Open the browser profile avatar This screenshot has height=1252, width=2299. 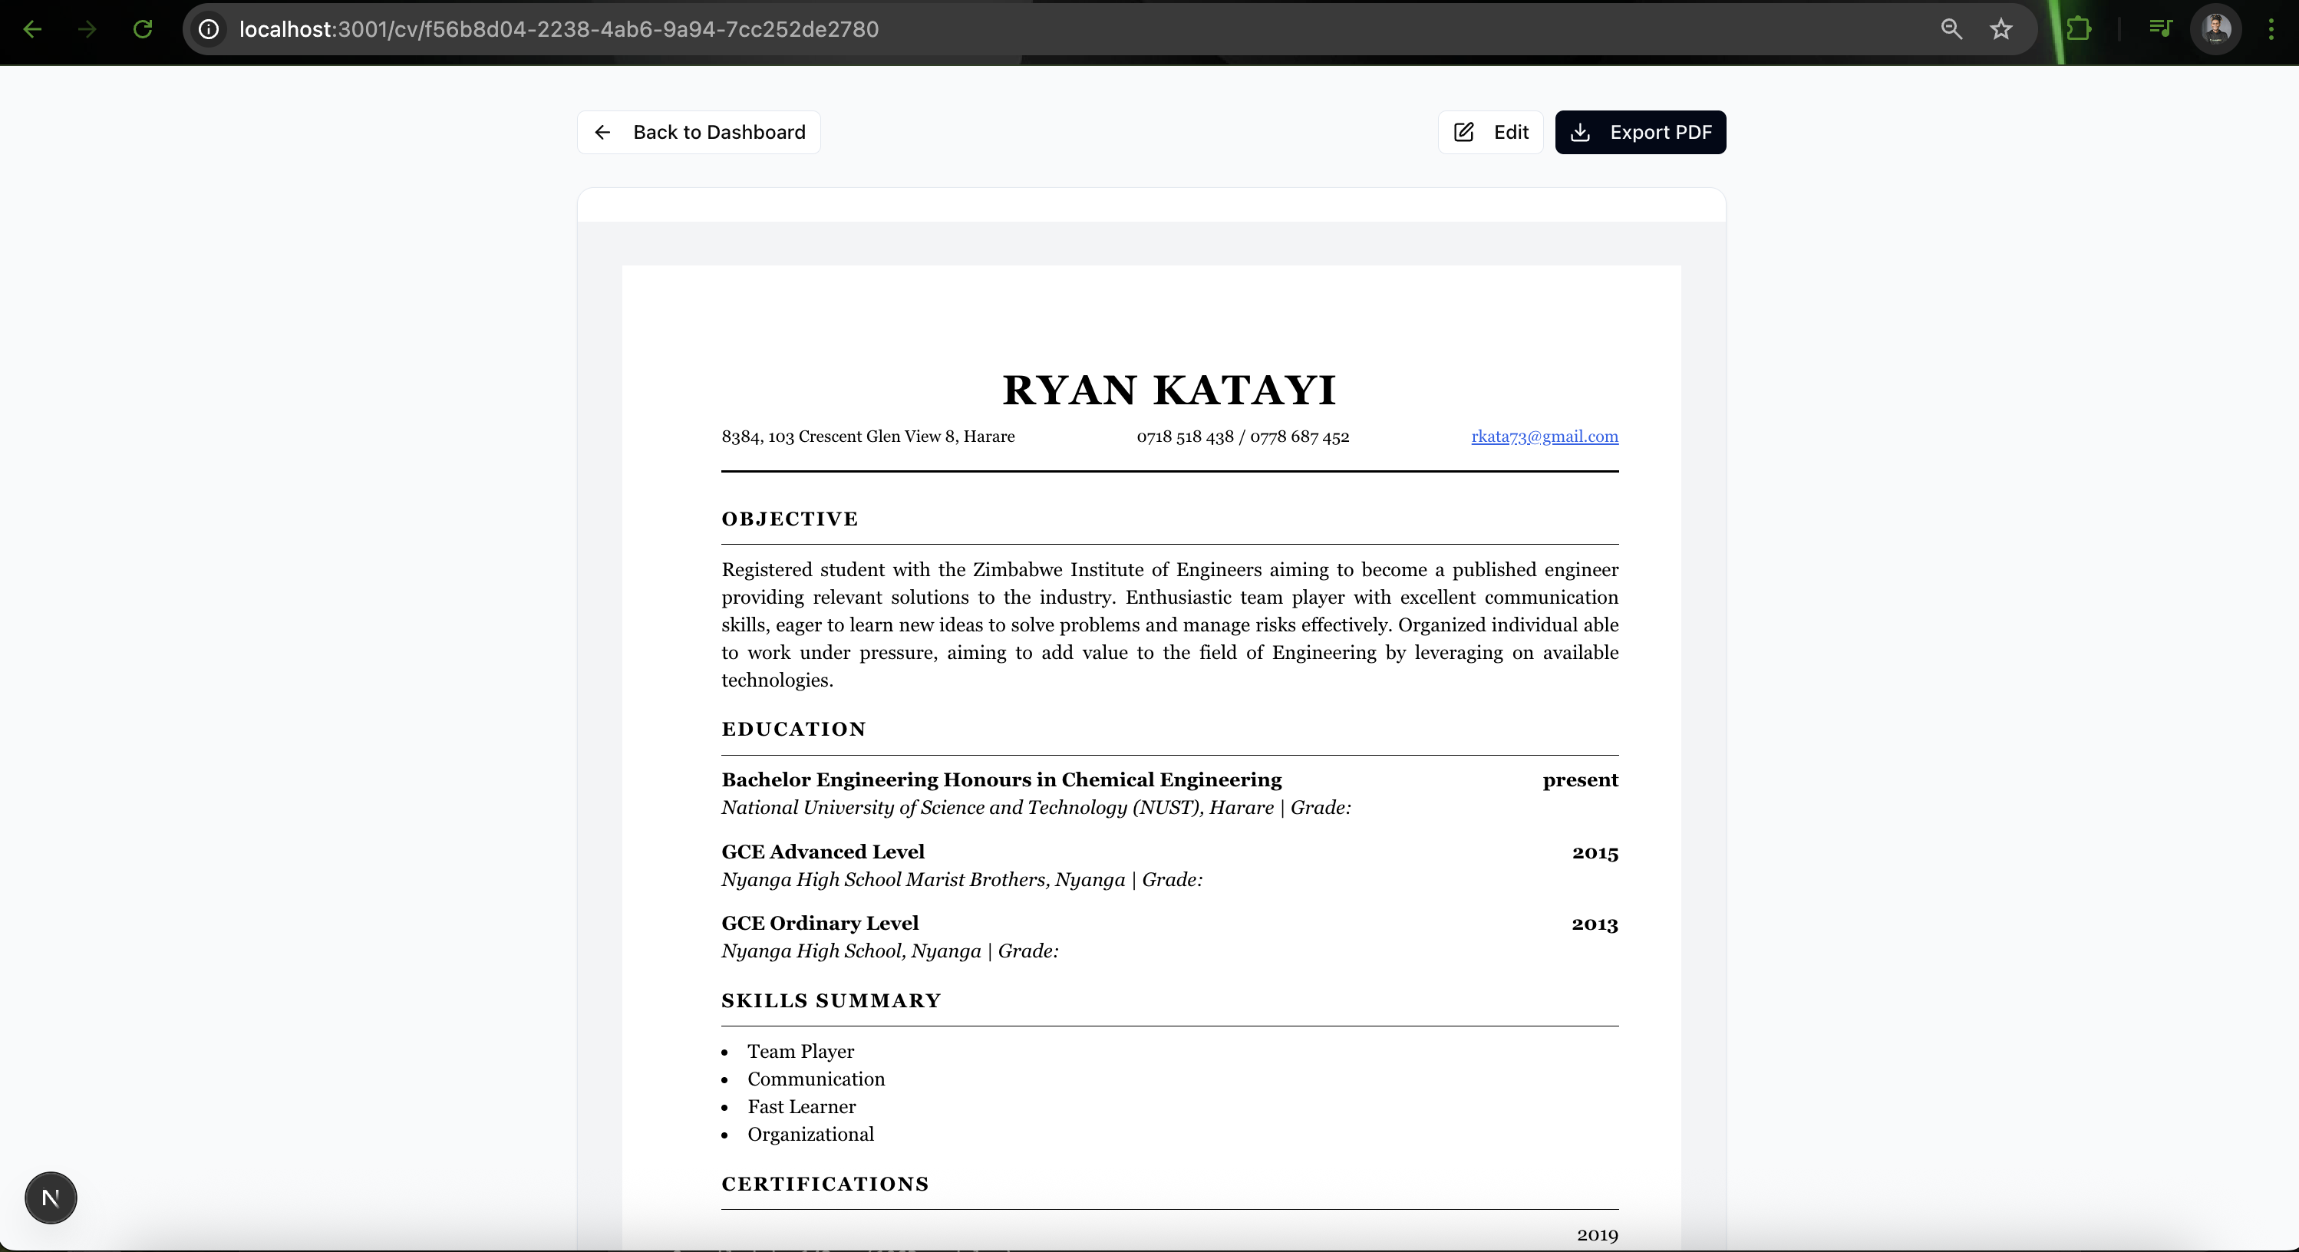[x=2216, y=29]
